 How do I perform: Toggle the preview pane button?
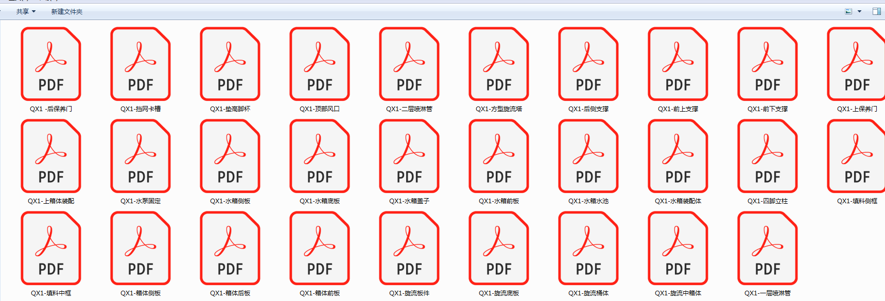tap(876, 11)
